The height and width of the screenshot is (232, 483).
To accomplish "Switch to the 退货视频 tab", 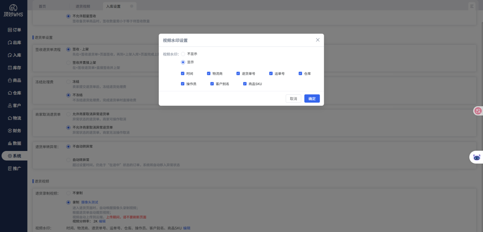I will pyautogui.click(x=83, y=6).
